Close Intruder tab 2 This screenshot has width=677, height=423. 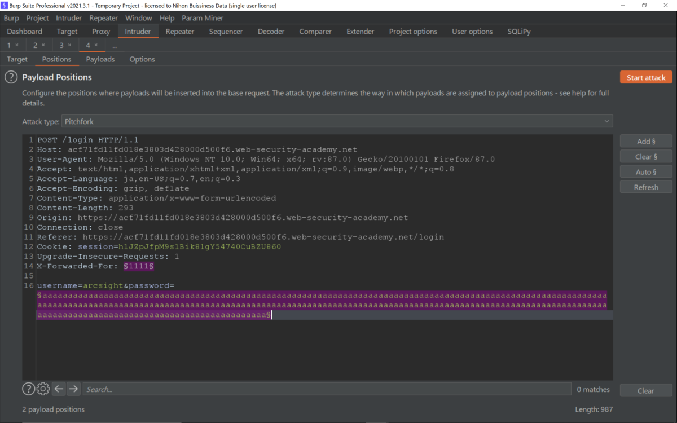tap(43, 45)
